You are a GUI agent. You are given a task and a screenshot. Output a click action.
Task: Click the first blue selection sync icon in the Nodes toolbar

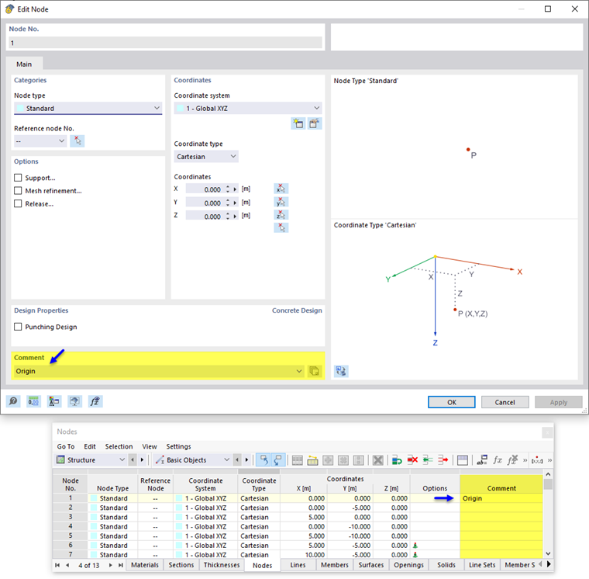pos(264,459)
